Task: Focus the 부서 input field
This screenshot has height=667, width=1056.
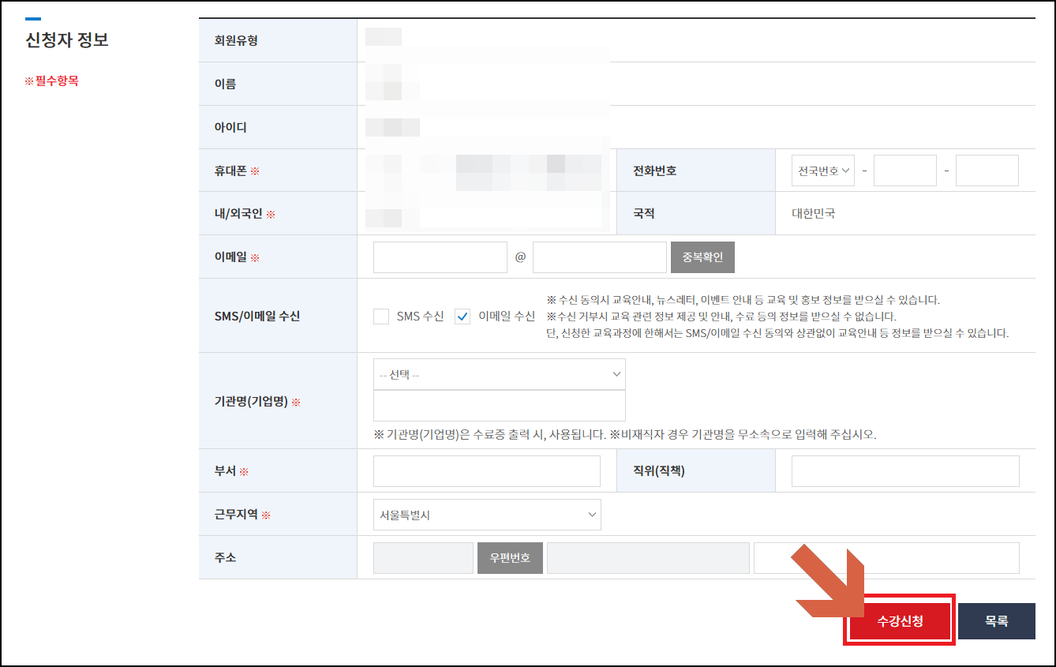Action: (487, 471)
